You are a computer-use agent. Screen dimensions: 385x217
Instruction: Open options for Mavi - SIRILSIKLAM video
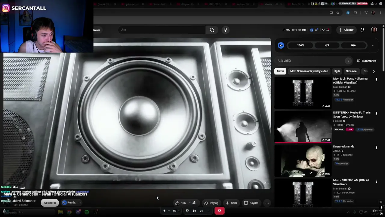pyautogui.click(x=376, y=181)
